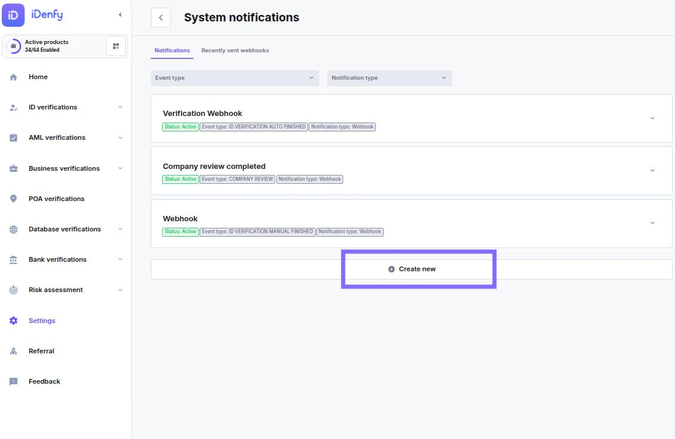Select the Verification Webhook title
This screenshot has width=675, height=439.
click(203, 114)
